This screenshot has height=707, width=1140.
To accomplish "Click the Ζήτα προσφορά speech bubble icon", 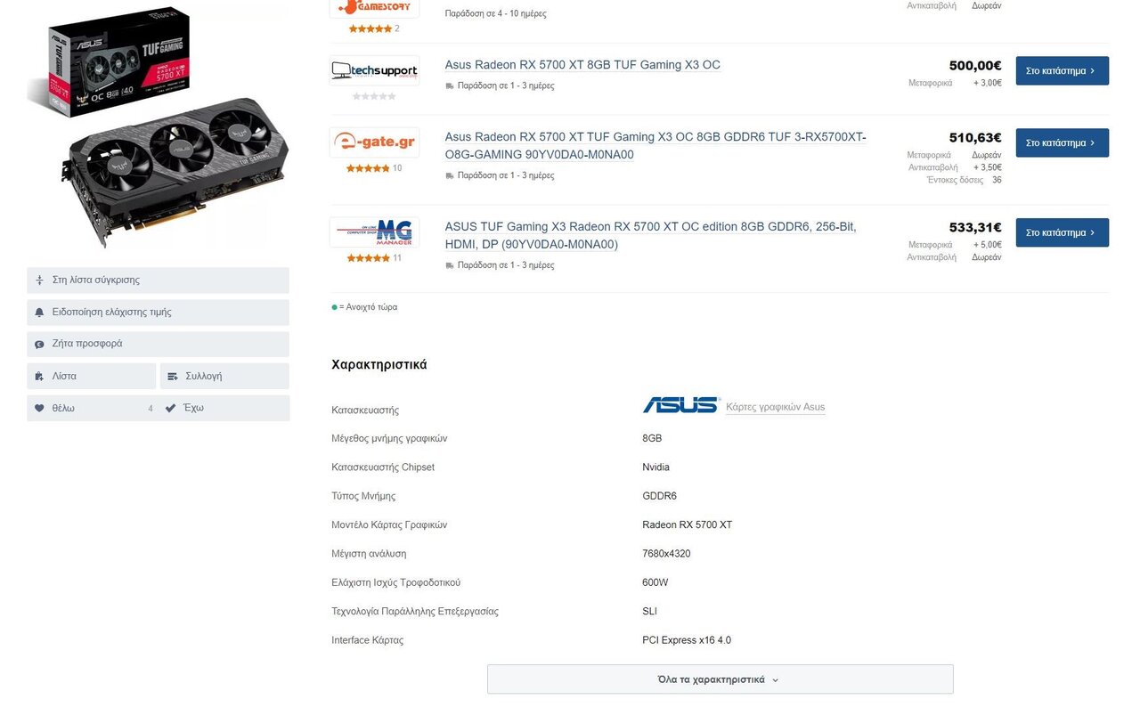I will [x=39, y=344].
